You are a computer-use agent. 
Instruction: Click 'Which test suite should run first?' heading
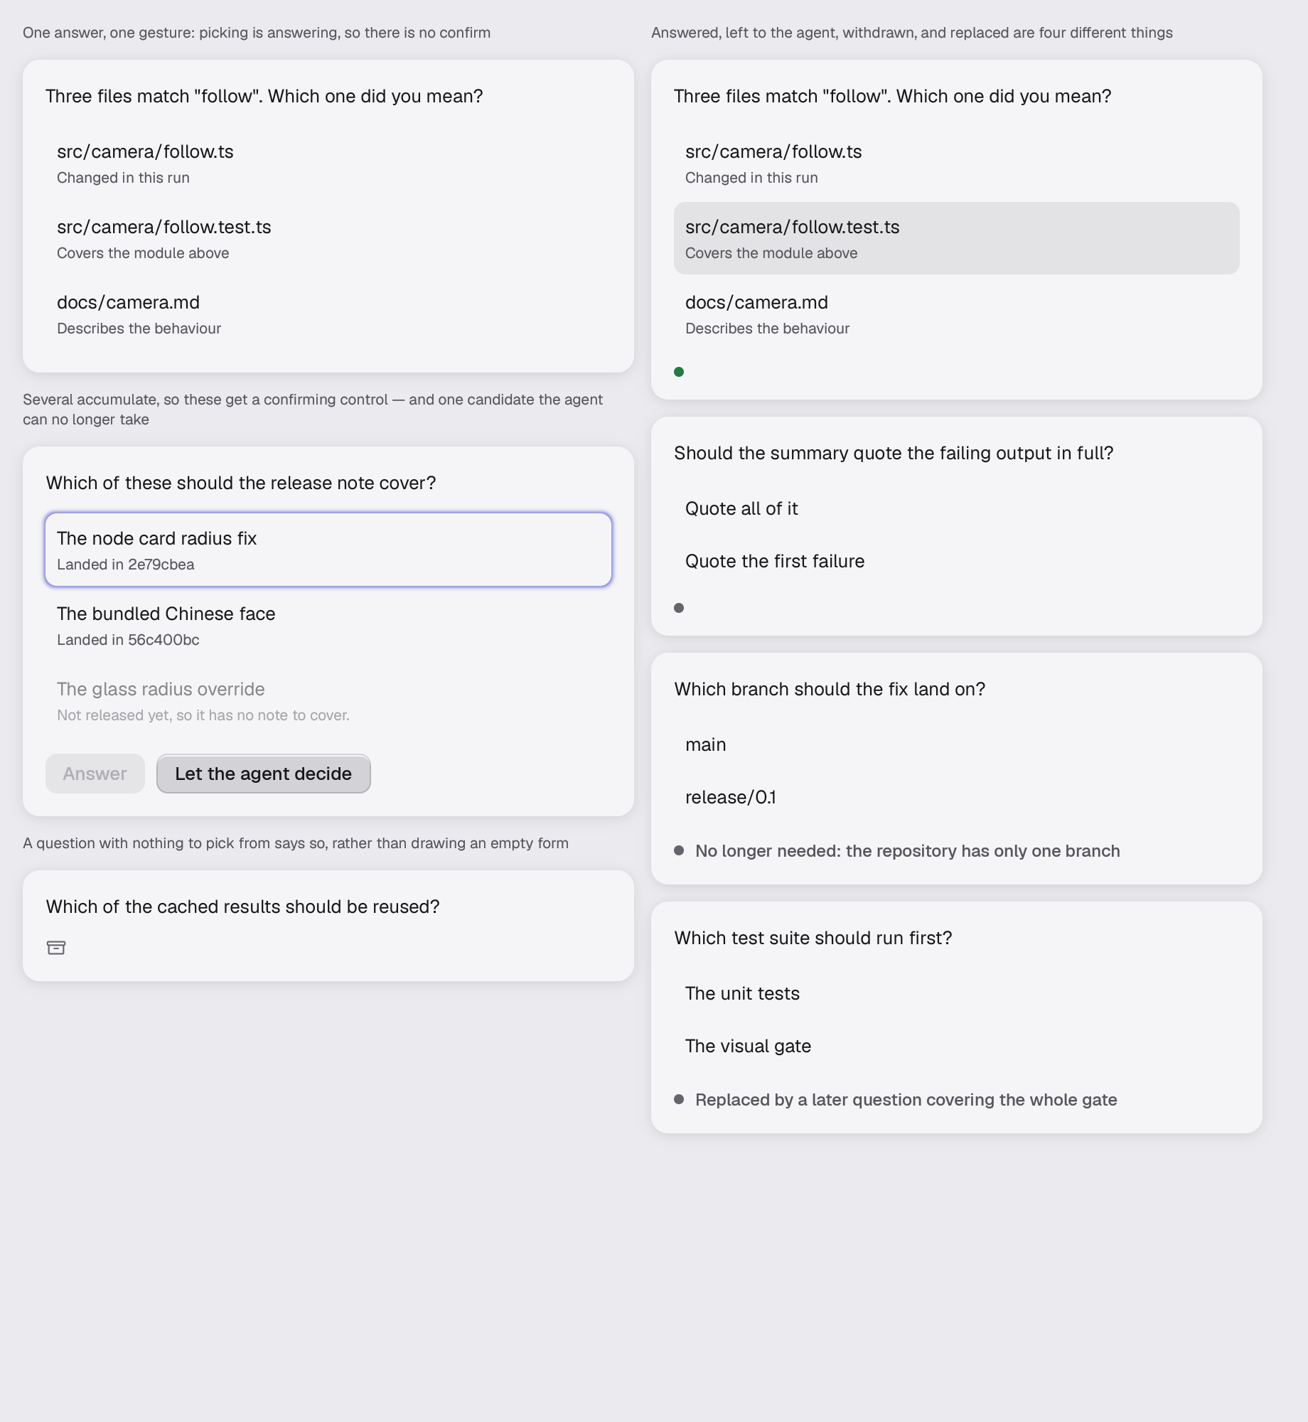tap(813, 938)
